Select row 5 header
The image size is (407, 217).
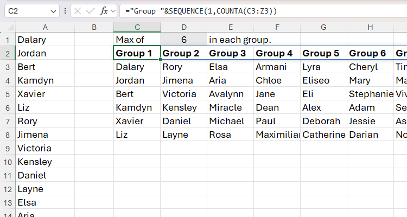[x=8, y=94]
